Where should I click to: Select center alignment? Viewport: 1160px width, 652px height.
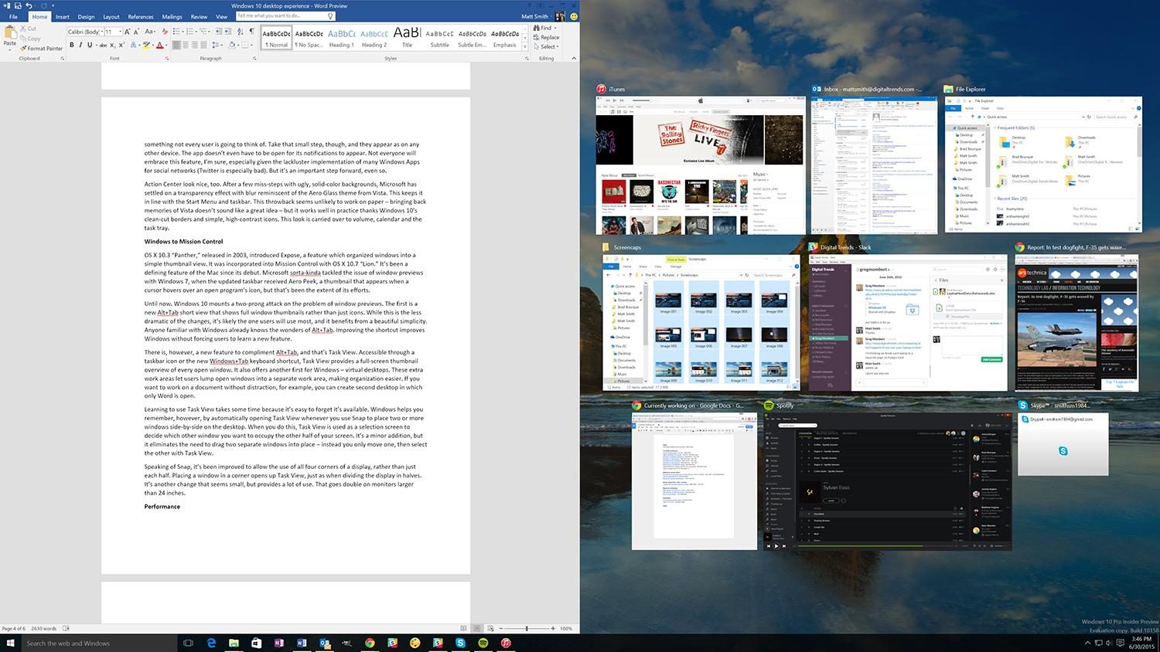[x=186, y=45]
